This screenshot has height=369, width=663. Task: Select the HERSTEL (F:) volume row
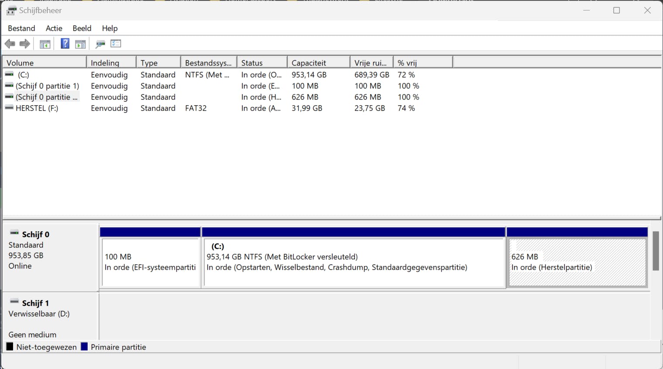tap(37, 108)
